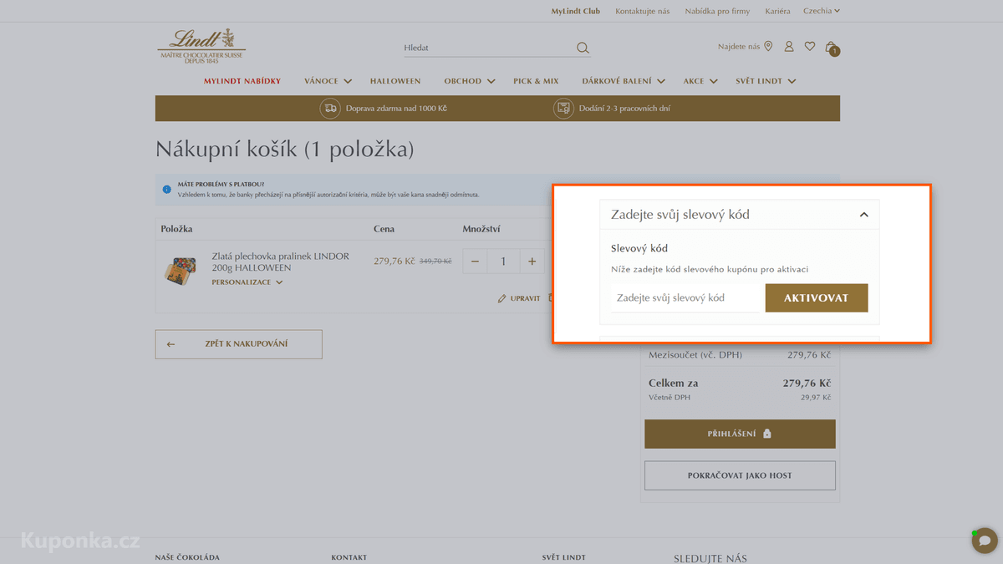This screenshot has height=564, width=1003.
Task: Open MyLindt Nabídky menu item
Action: [242, 81]
